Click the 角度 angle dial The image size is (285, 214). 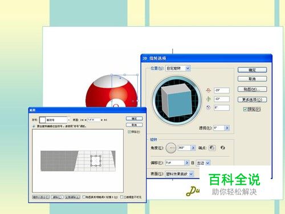pyautogui.click(x=171, y=148)
